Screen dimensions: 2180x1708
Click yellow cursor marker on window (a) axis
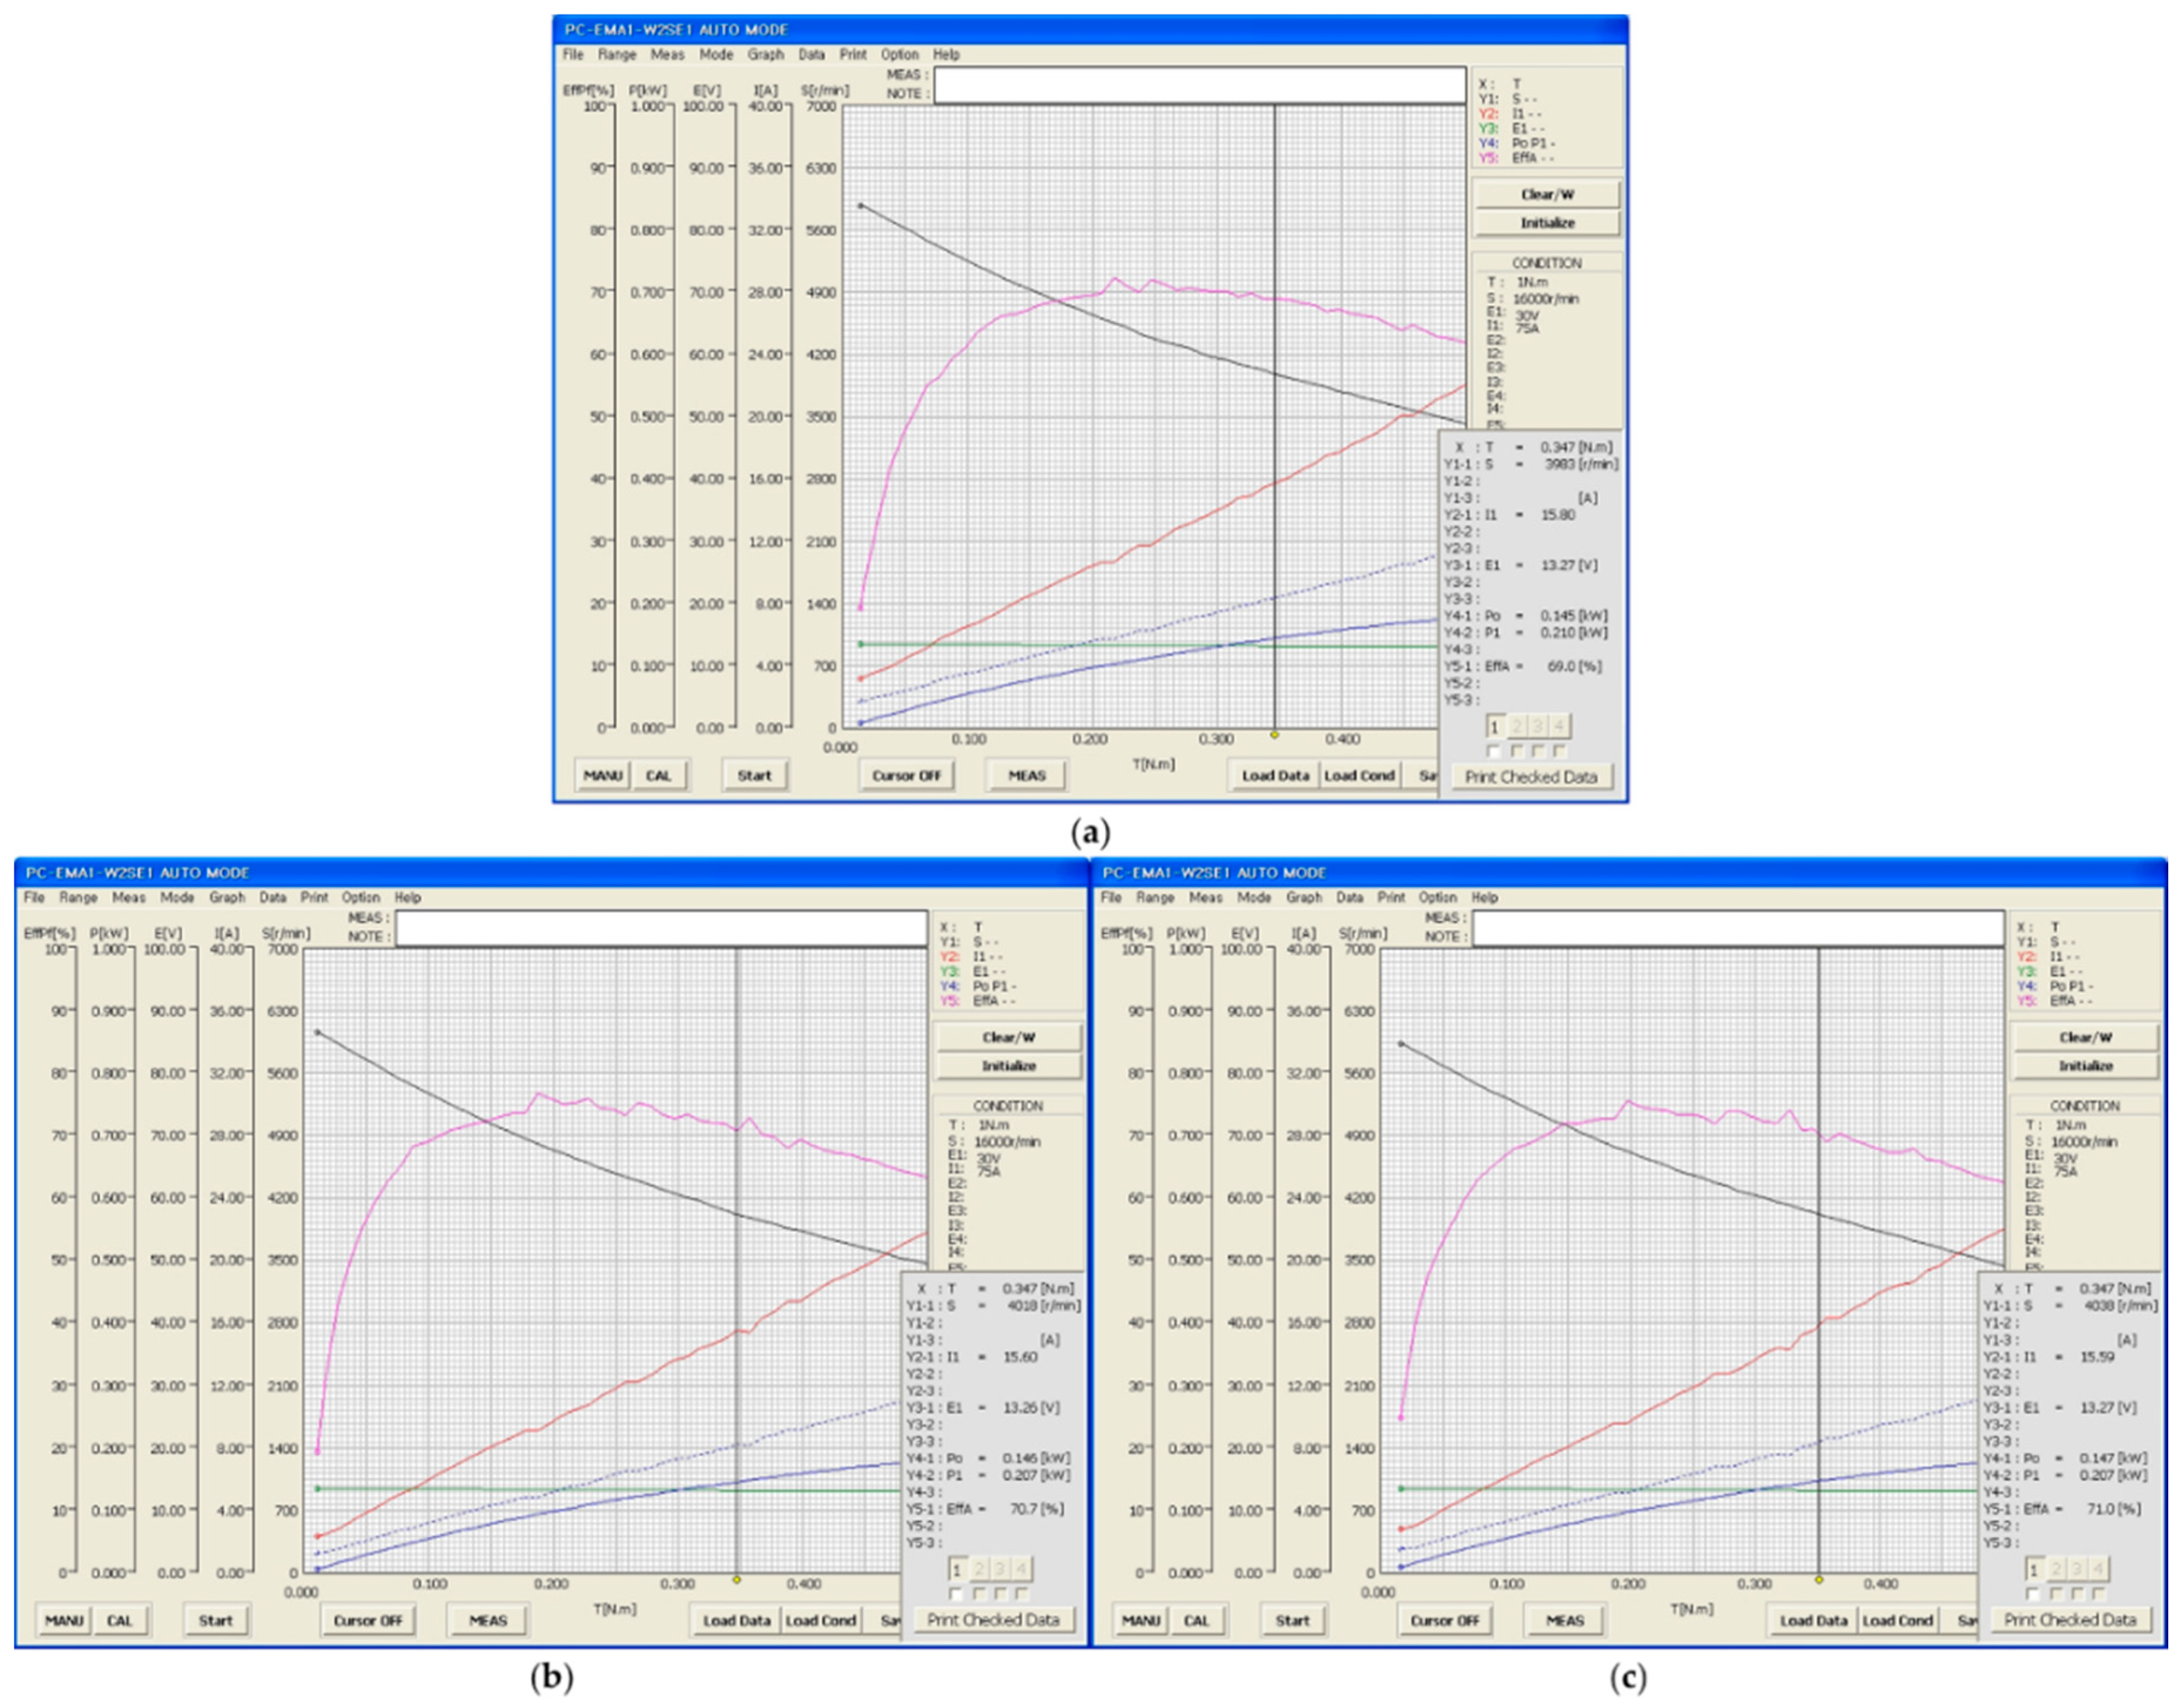(1274, 735)
